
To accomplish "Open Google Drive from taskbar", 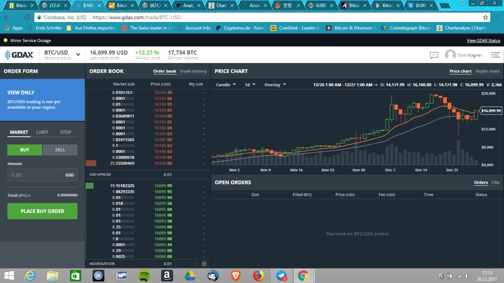I will coord(190,276).
